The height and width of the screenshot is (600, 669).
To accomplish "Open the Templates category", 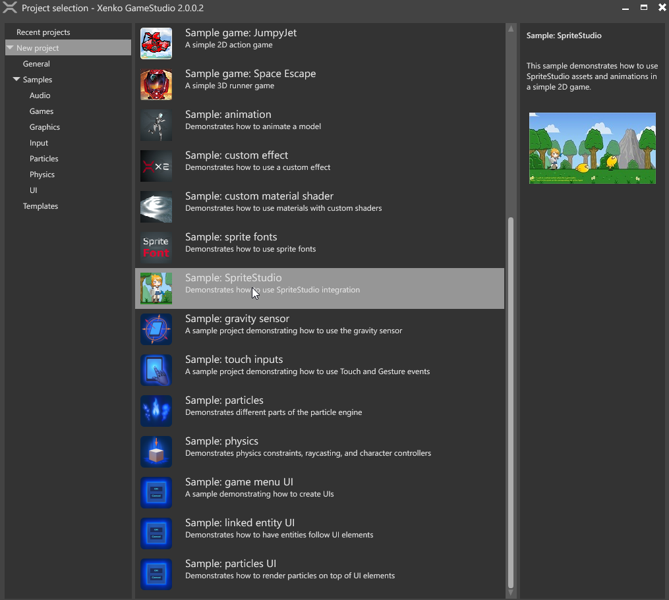I will click(40, 205).
